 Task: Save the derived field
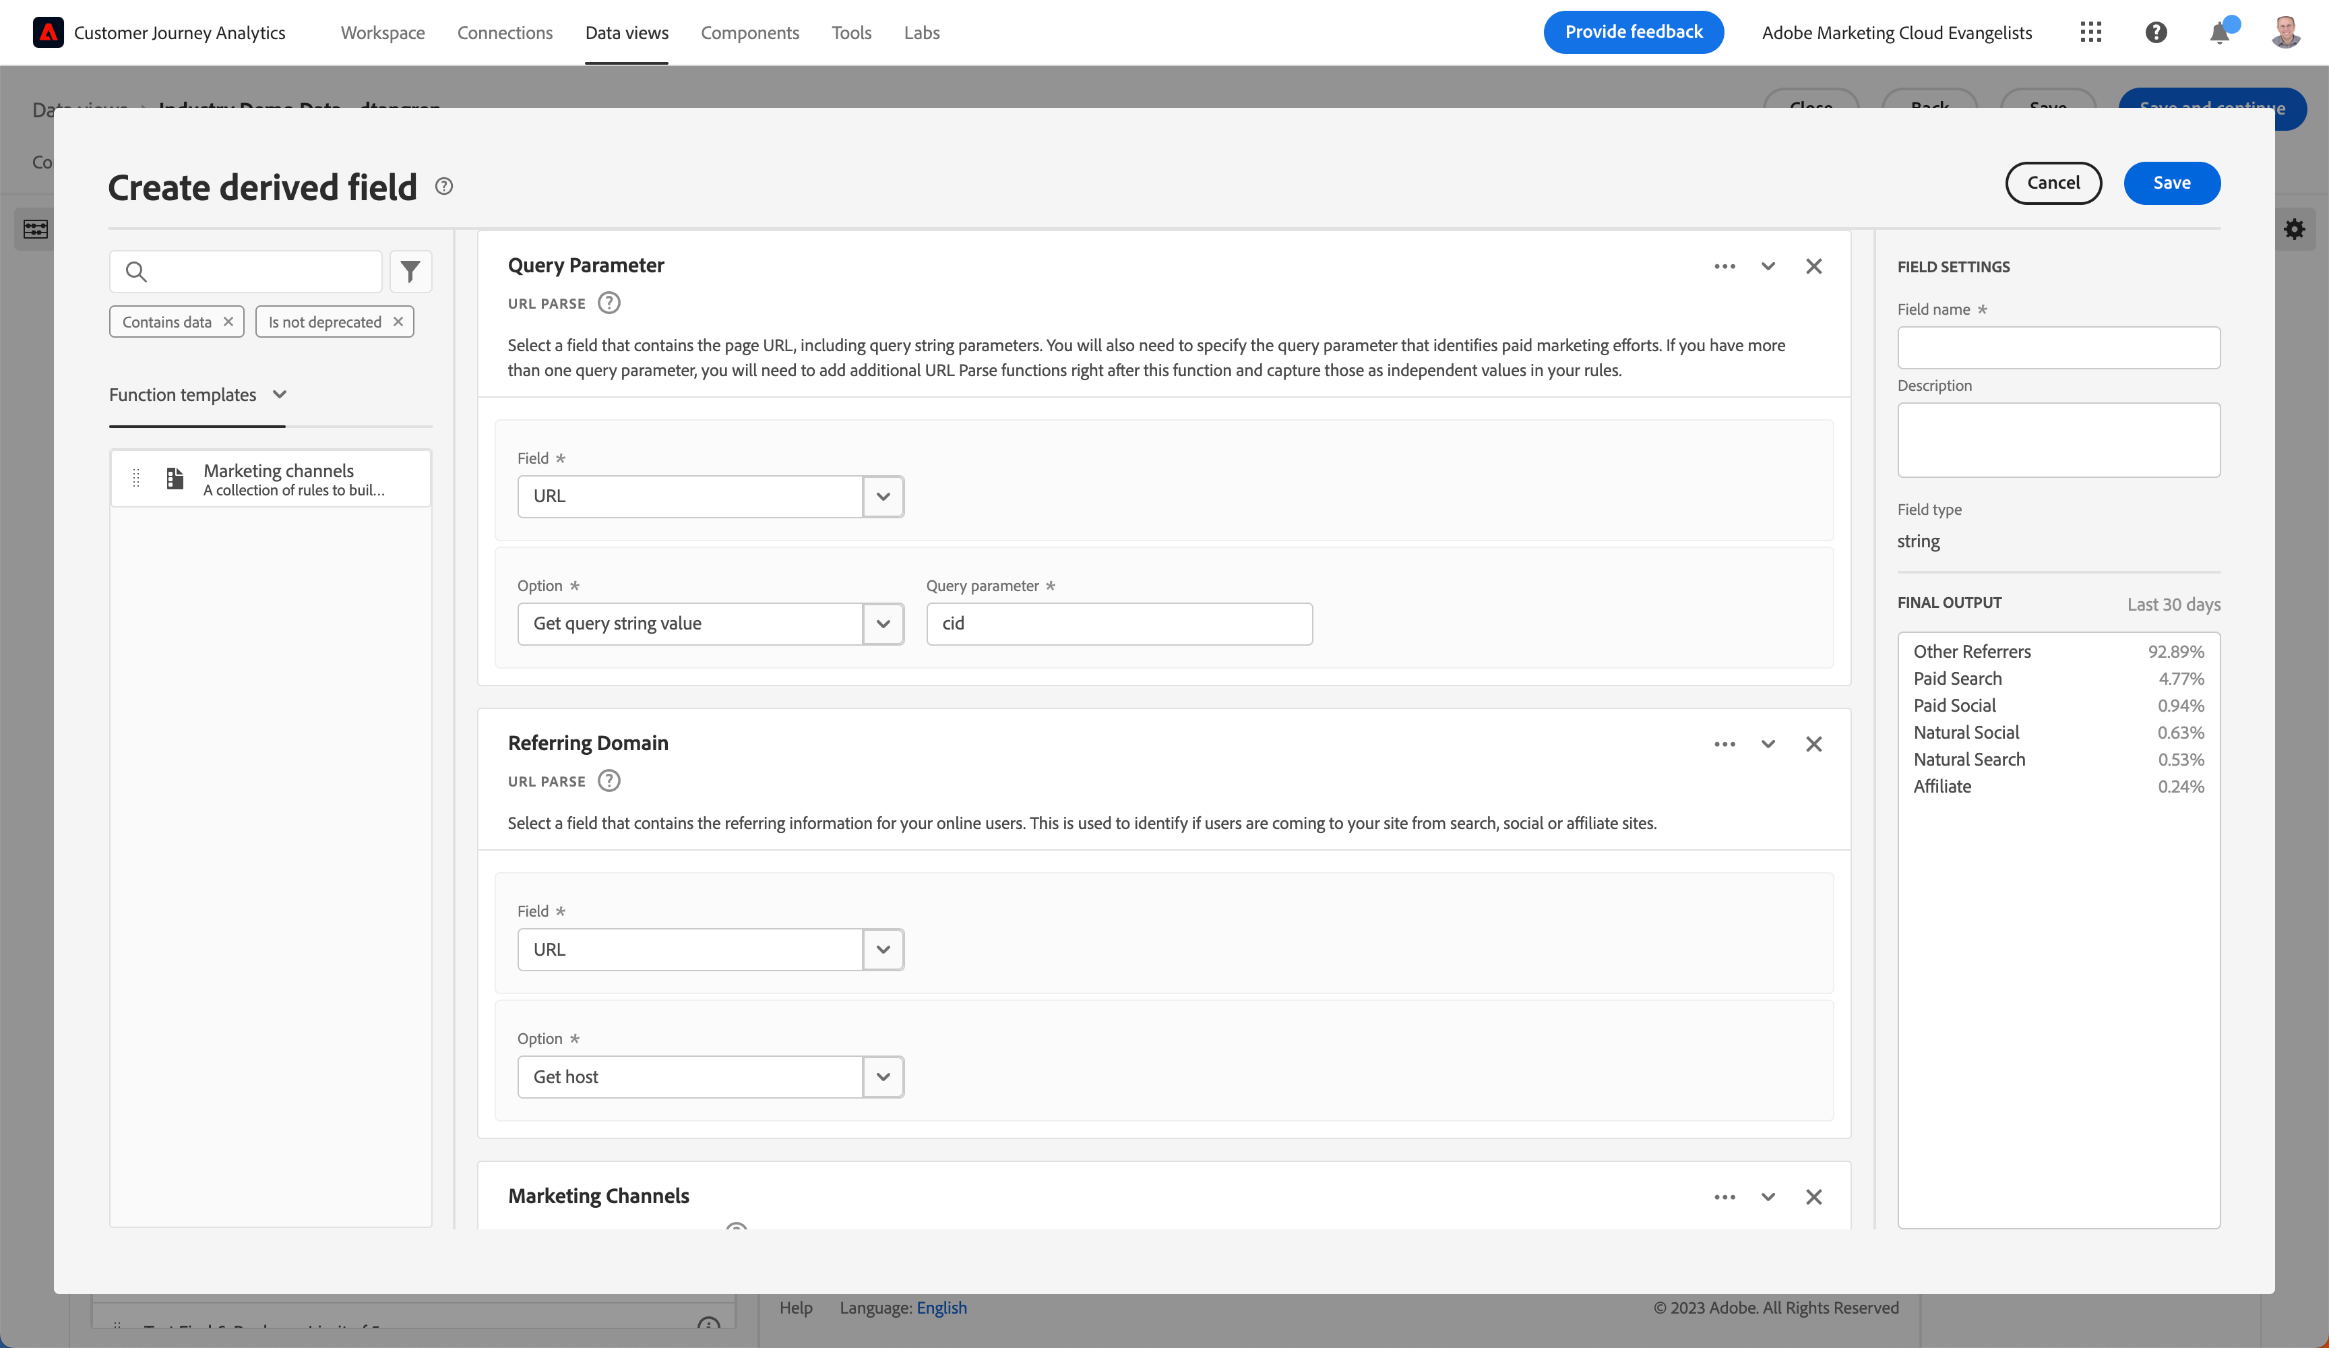coord(2171,183)
